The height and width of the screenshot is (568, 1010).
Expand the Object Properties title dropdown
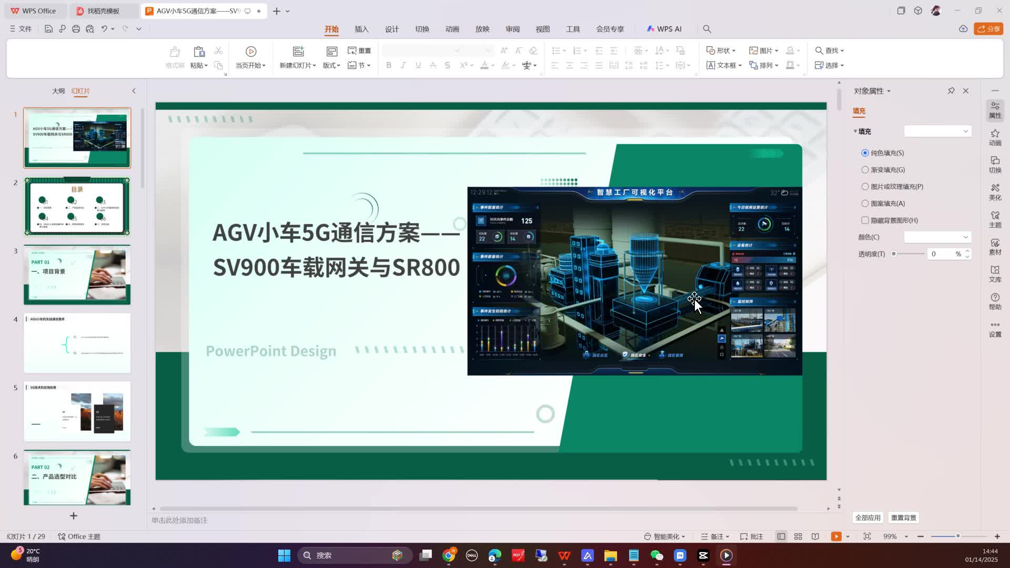click(889, 91)
